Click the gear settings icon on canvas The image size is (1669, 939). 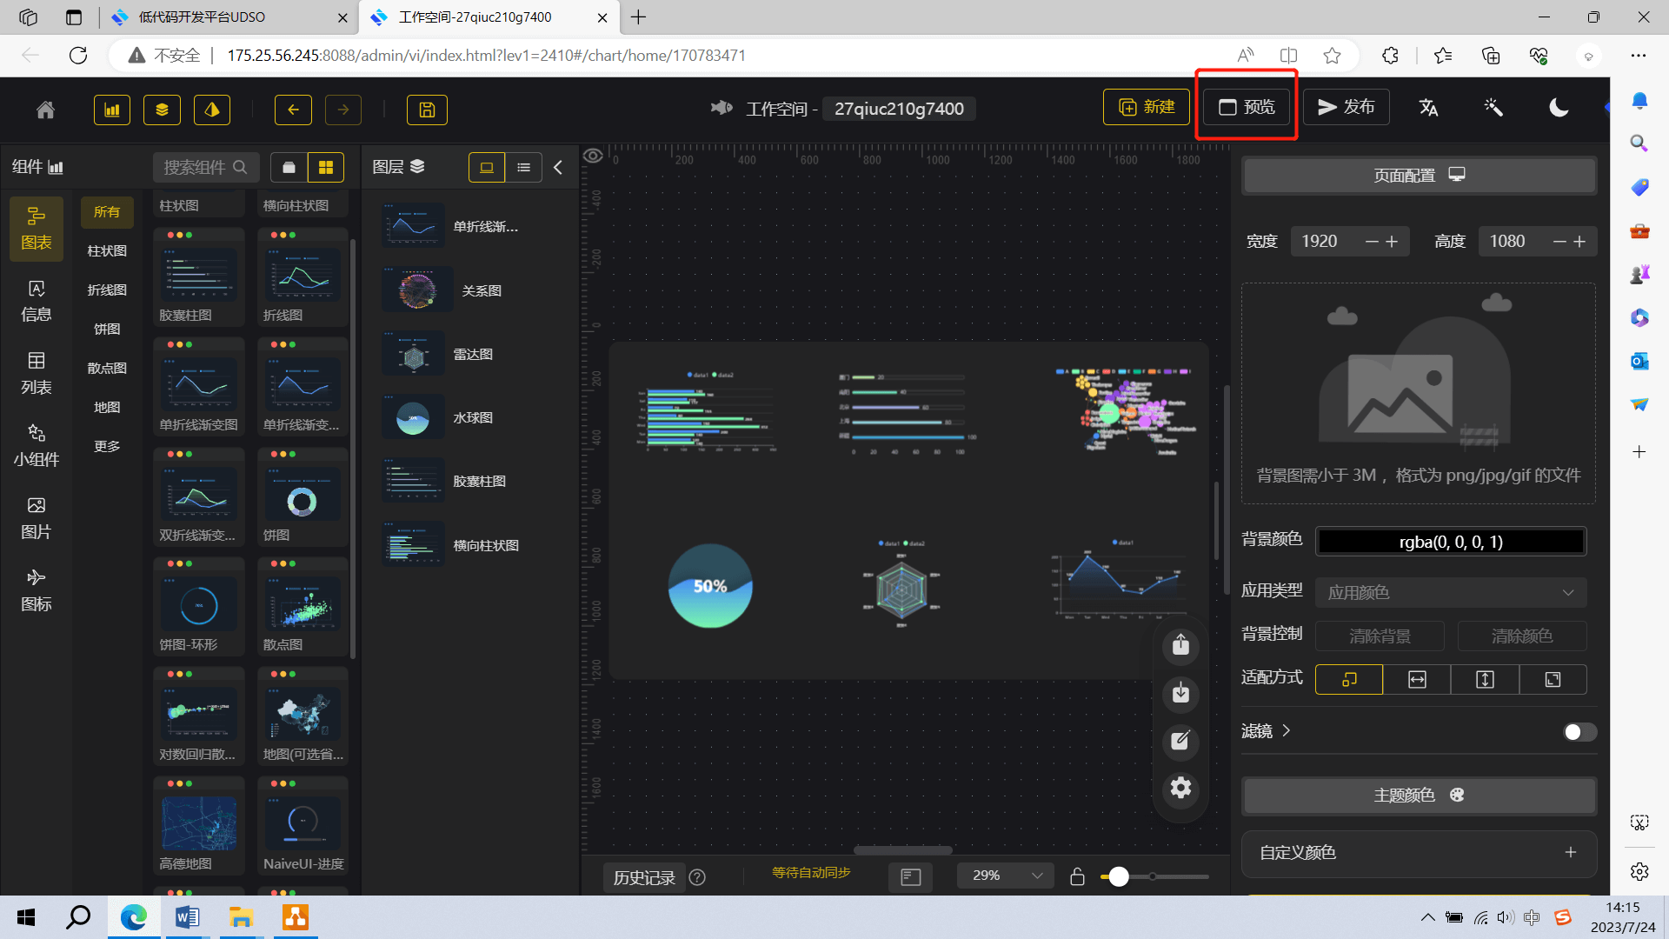click(1180, 788)
